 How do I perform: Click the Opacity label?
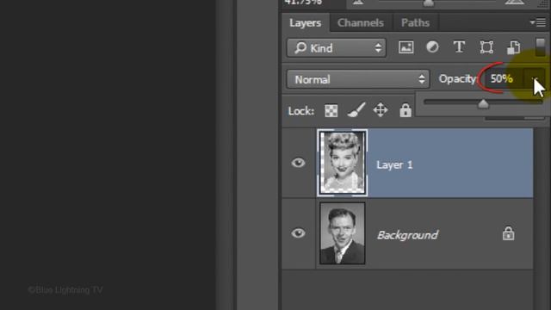[x=458, y=78]
